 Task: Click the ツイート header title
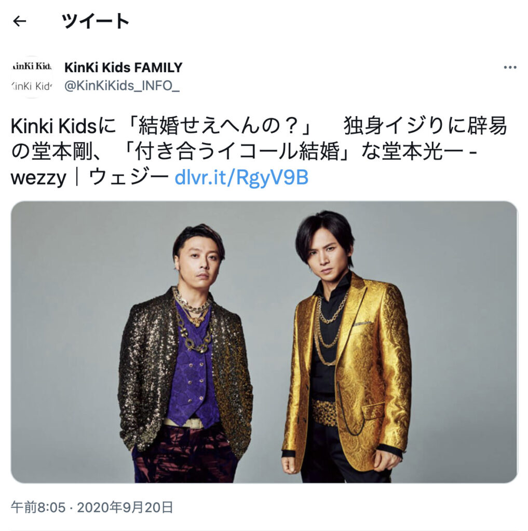coord(96,21)
